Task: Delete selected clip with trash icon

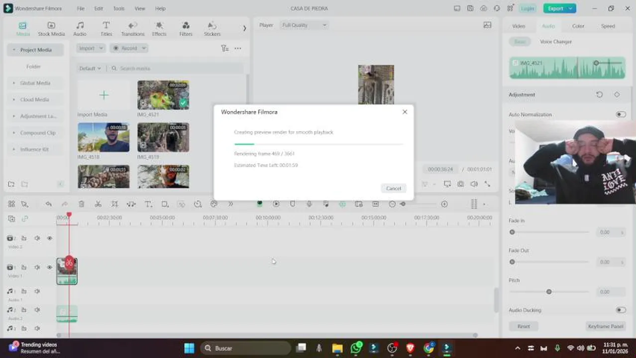Action: coord(81,204)
